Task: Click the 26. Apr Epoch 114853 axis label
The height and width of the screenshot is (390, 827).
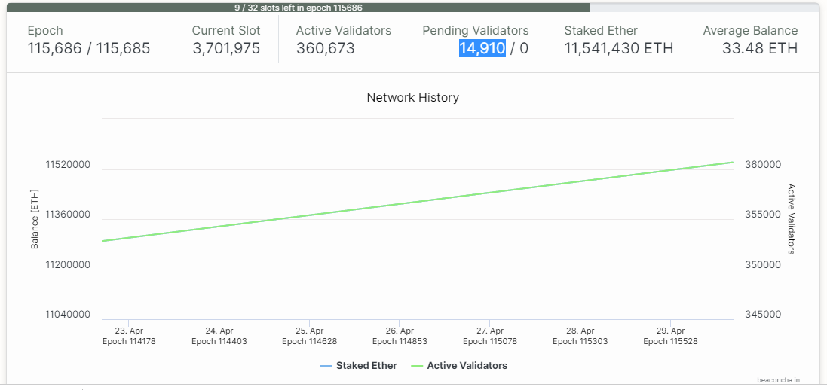Action: coord(400,336)
